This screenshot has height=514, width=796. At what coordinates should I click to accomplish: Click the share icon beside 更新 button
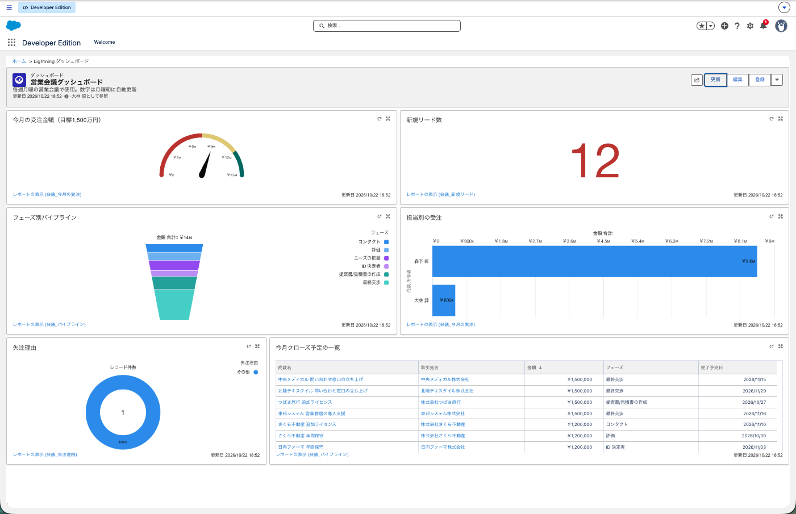(x=697, y=80)
